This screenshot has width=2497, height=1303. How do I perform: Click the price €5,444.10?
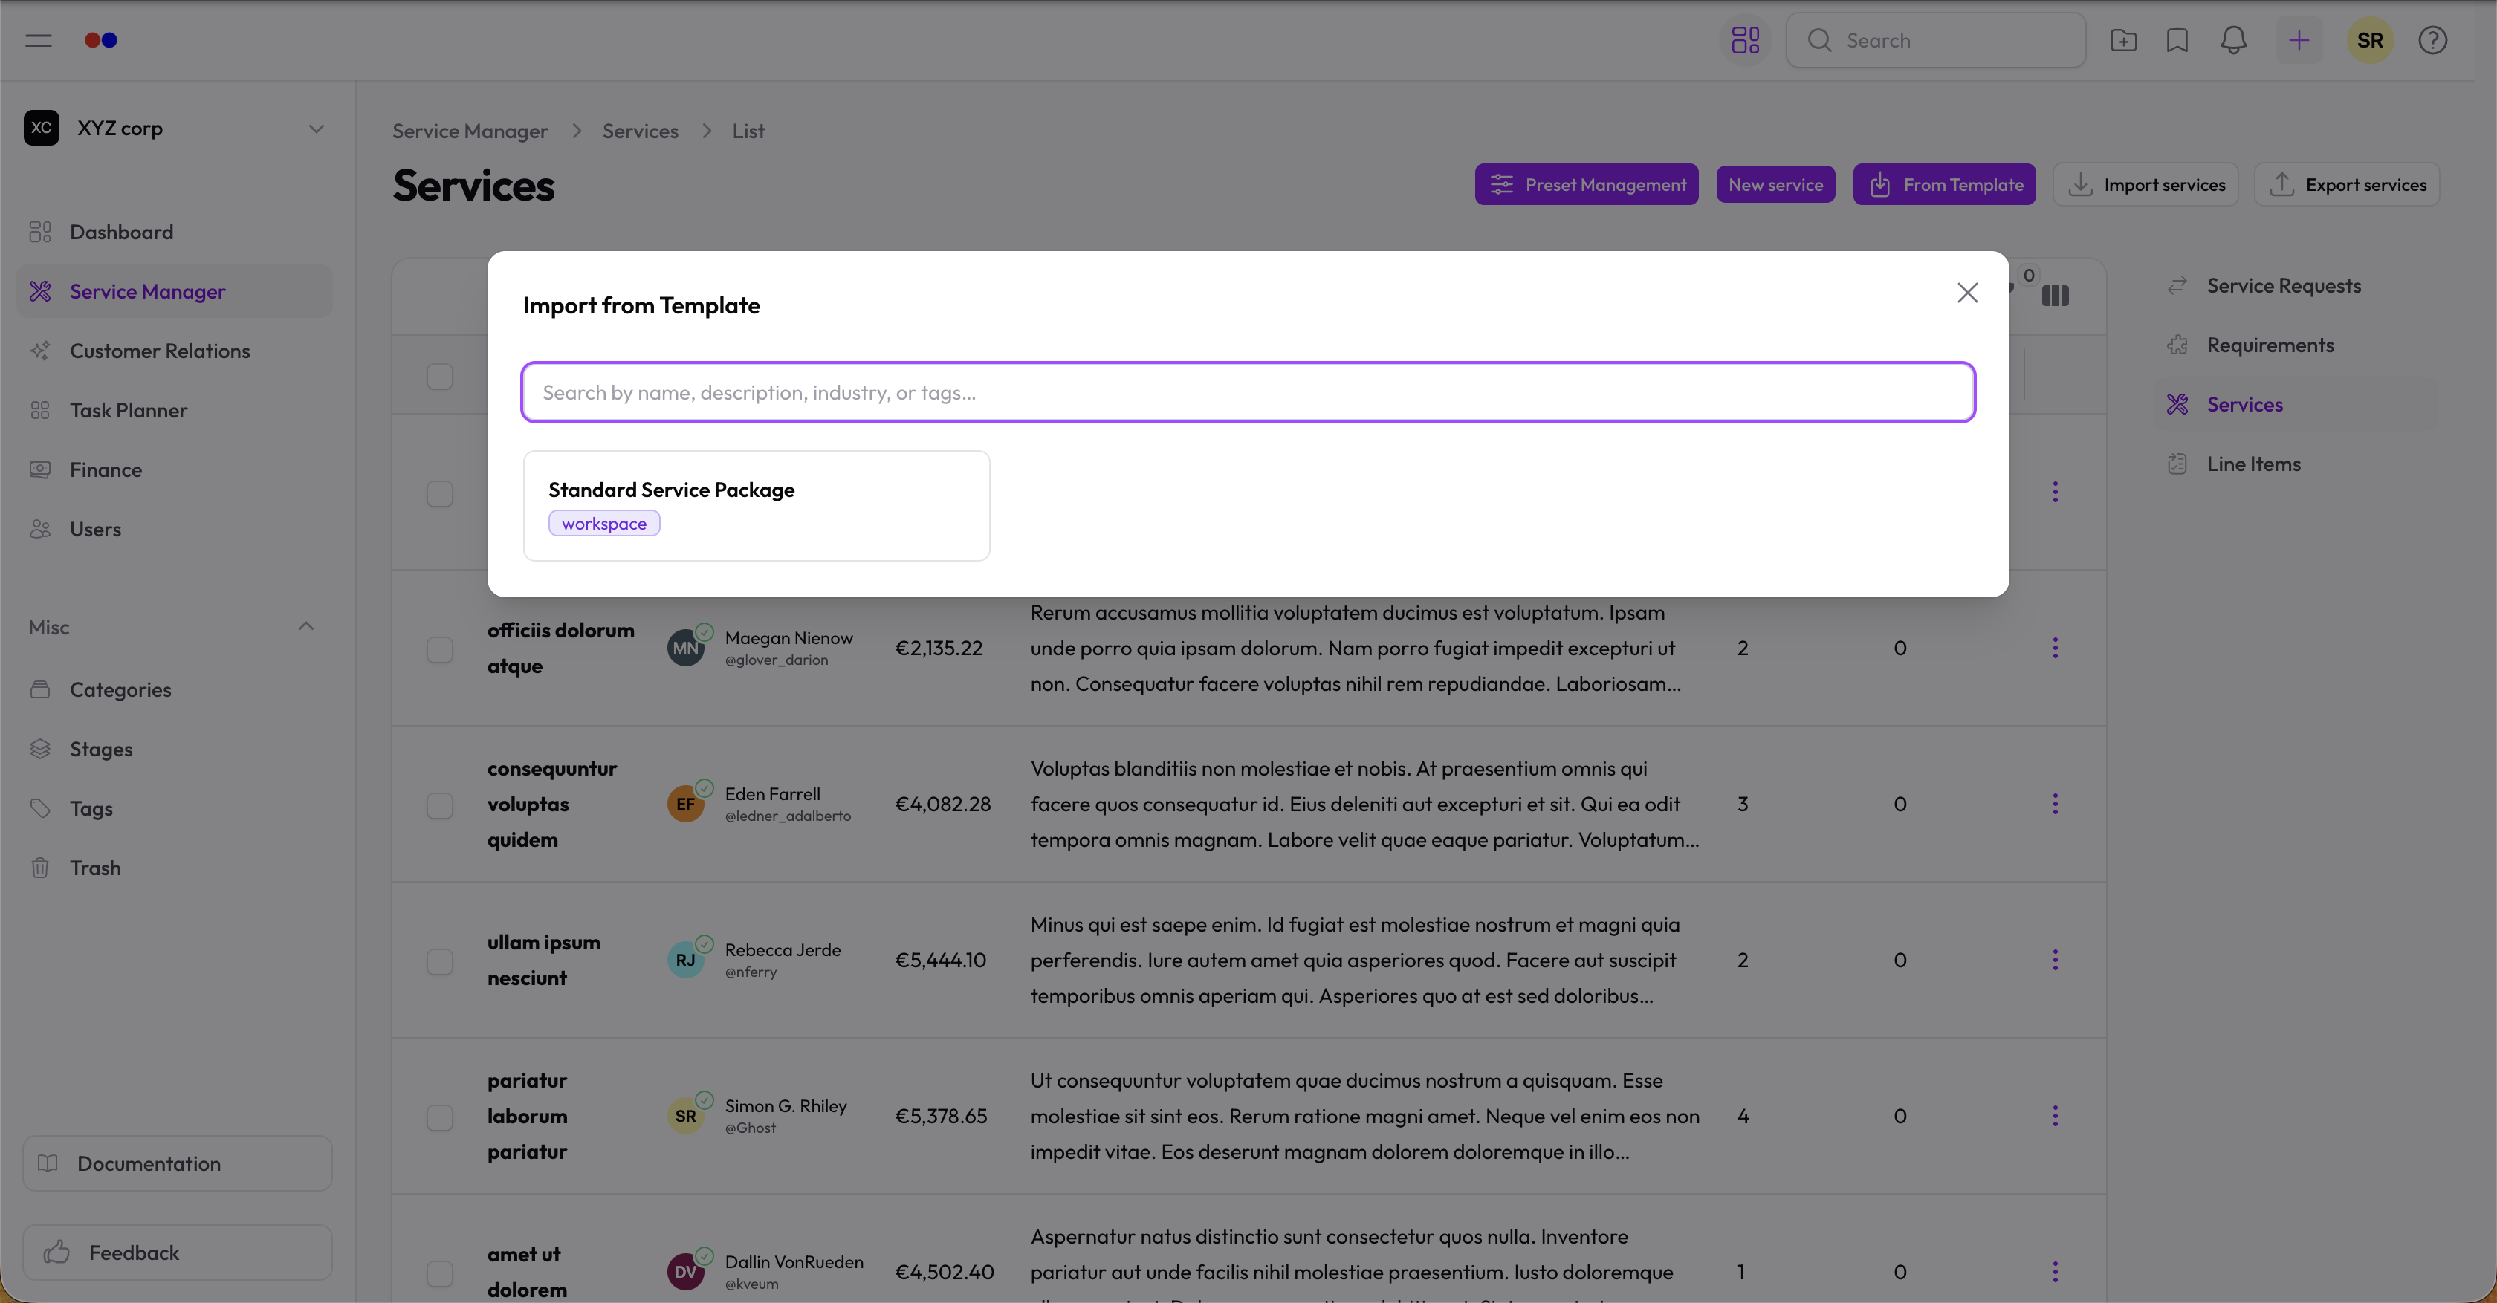coord(940,960)
